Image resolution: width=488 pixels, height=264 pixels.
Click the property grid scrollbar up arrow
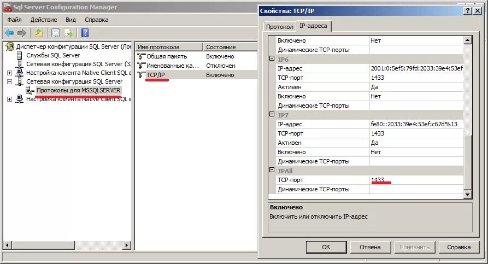tap(467, 40)
